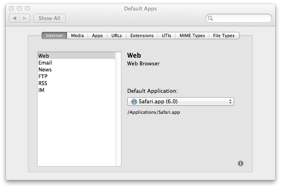Choose News in the list

coord(76,69)
